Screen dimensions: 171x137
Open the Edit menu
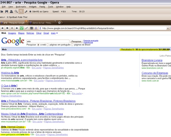pyautogui.click(x=4, y=7)
